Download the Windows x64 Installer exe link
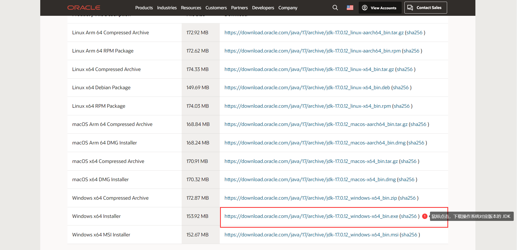Image resolution: width=517 pixels, height=250 pixels. [x=311, y=216]
